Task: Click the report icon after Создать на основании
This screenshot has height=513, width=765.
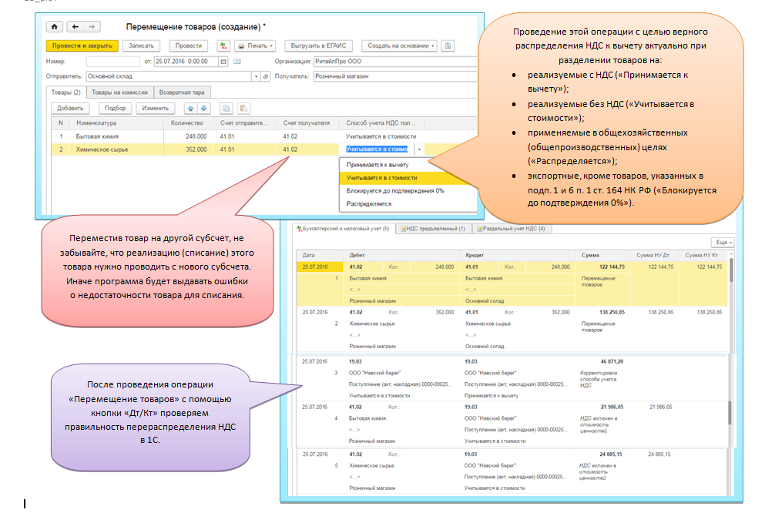Action: pos(449,45)
